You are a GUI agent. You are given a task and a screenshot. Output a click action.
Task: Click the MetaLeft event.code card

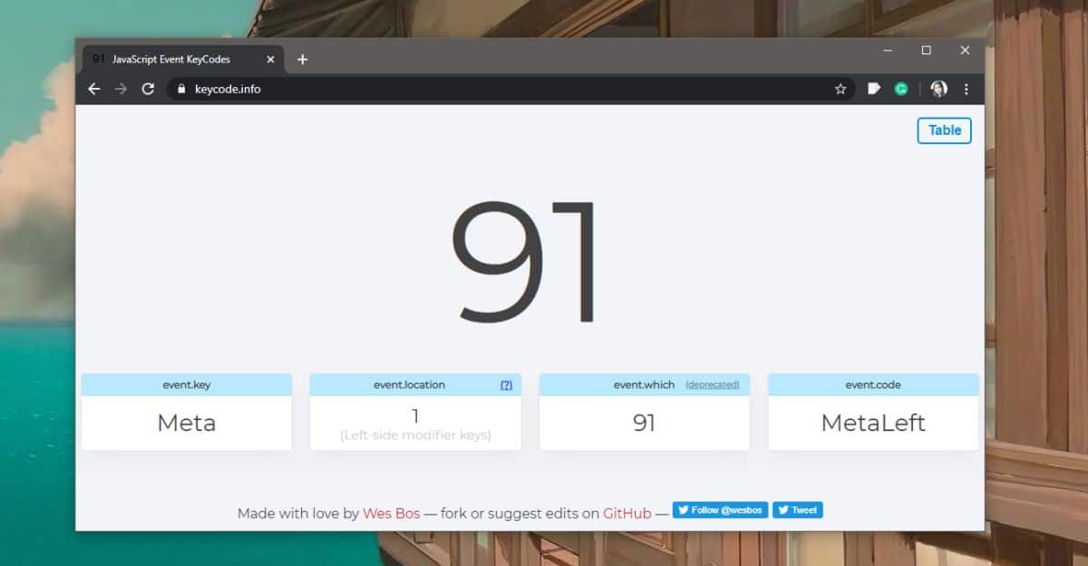(x=873, y=412)
